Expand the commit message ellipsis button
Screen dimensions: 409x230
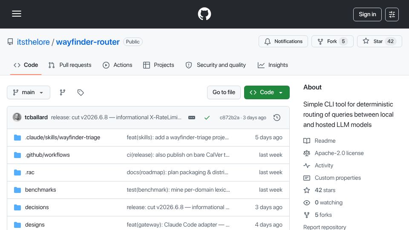pos(192,118)
